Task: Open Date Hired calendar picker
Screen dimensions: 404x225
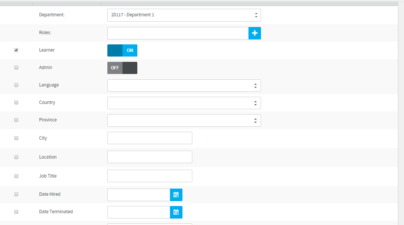Action: click(176, 195)
